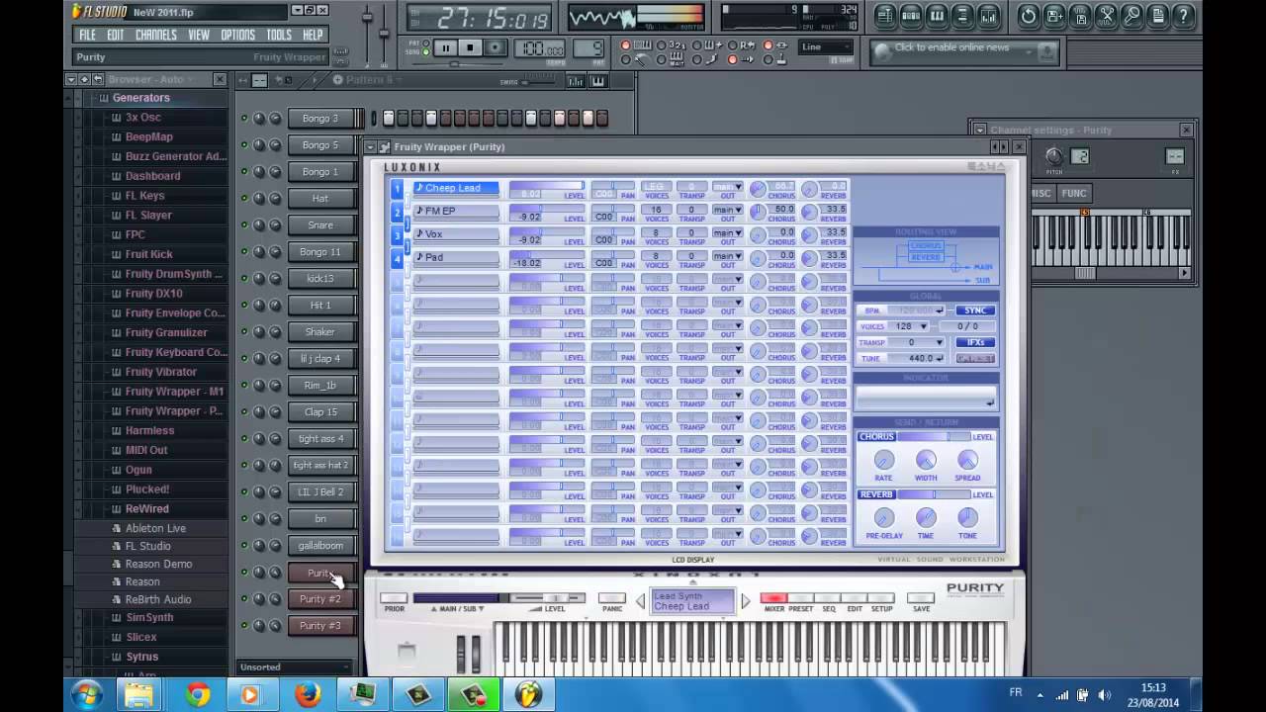The image size is (1266, 712).
Task: Click the undo history icon
Action: pos(1030,16)
